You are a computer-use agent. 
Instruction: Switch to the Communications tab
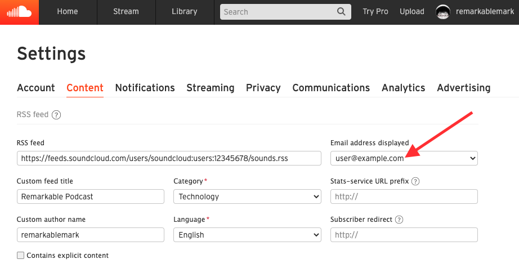pos(331,88)
